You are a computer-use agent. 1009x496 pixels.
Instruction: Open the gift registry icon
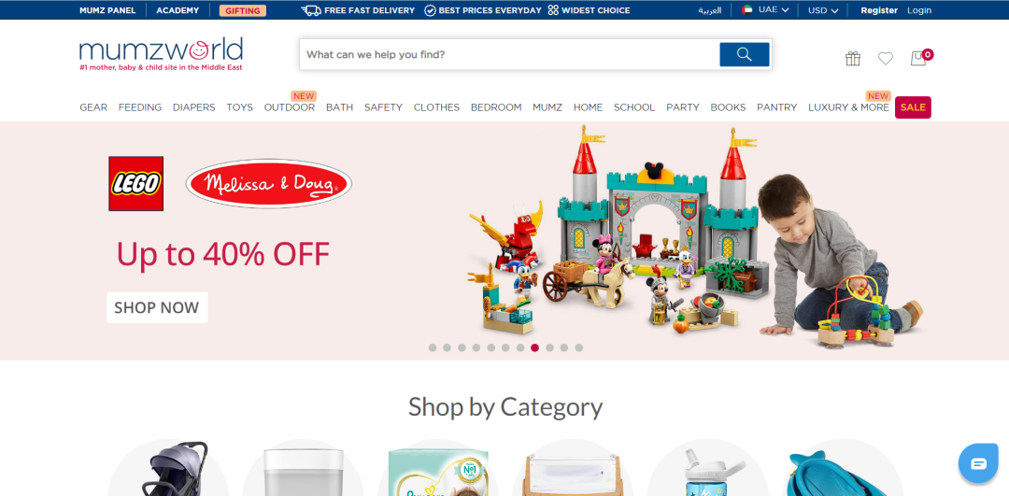[853, 59]
